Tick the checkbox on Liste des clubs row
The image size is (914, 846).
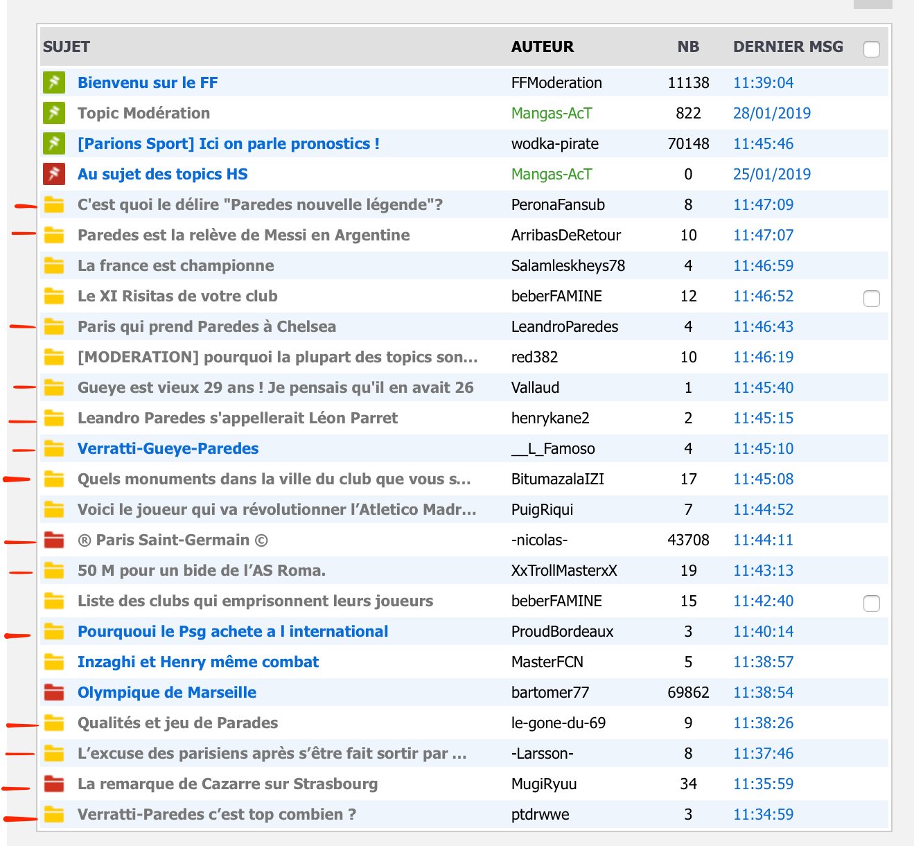872,603
